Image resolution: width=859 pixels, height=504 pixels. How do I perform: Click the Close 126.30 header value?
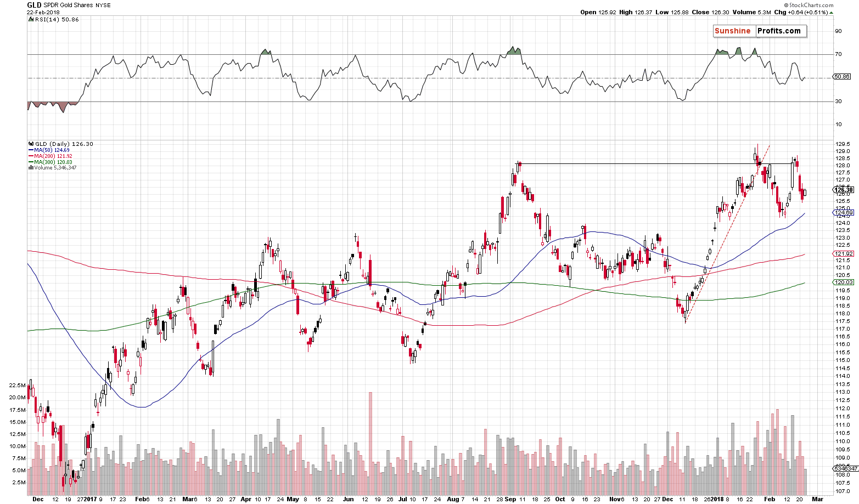click(709, 12)
